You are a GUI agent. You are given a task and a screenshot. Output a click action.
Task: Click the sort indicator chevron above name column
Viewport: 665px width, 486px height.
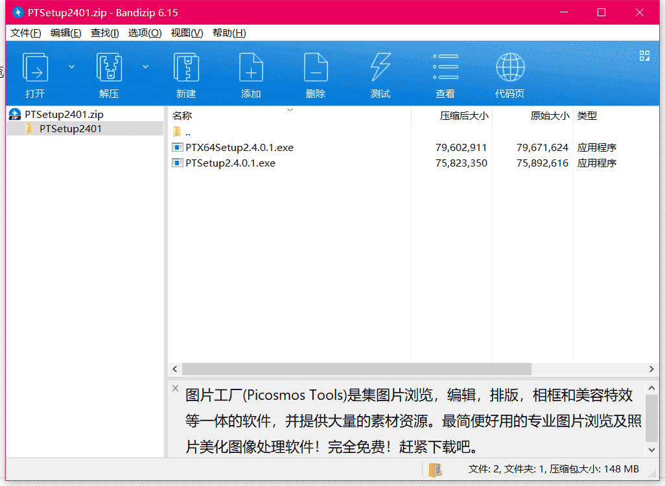pyautogui.click(x=290, y=110)
